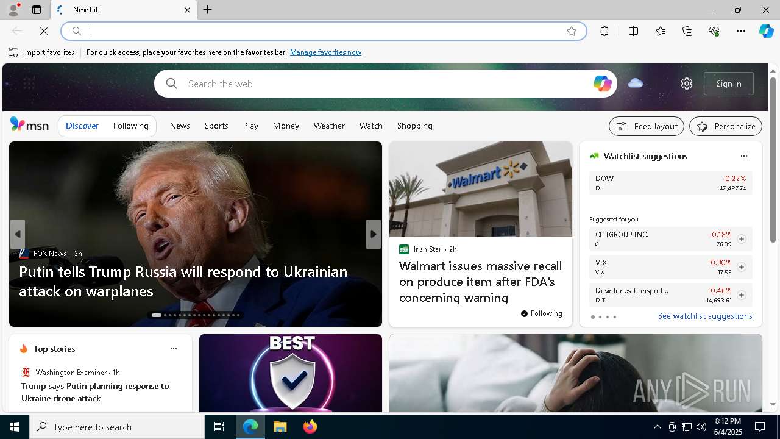Open the tab actions menu icon
Image resolution: width=780 pixels, height=439 pixels.
click(37, 10)
